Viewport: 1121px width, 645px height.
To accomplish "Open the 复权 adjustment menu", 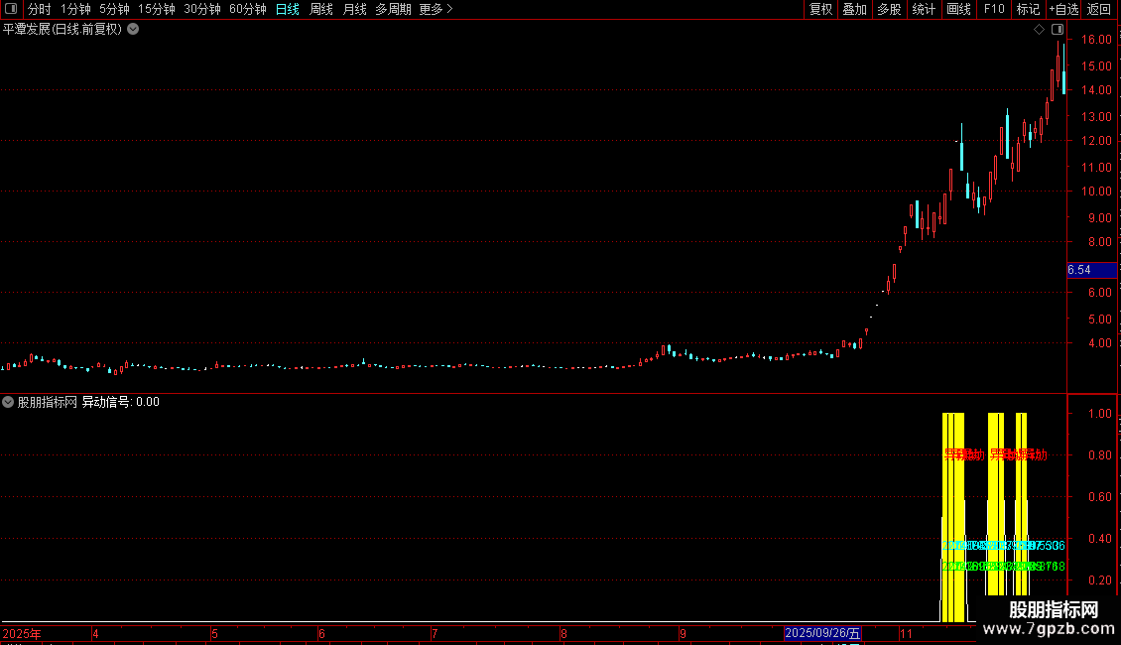I will tap(820, 9).
